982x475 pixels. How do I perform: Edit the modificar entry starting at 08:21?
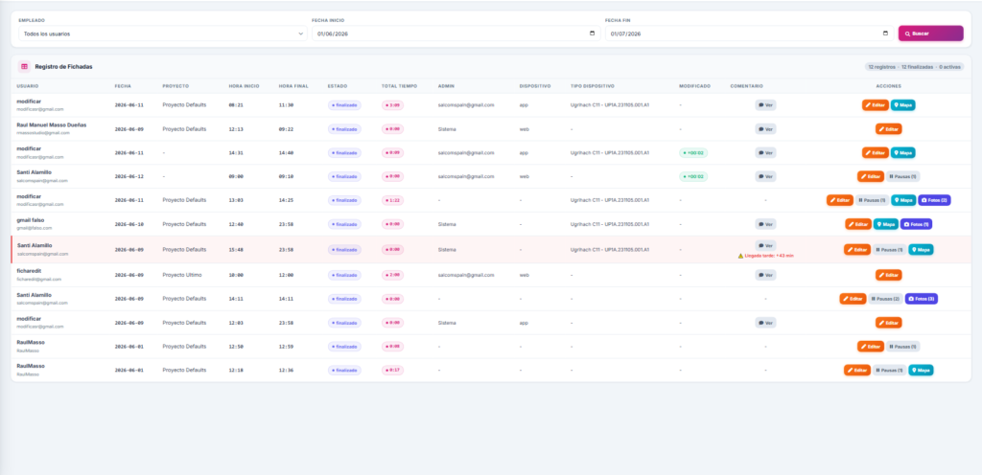pos(875,105)
